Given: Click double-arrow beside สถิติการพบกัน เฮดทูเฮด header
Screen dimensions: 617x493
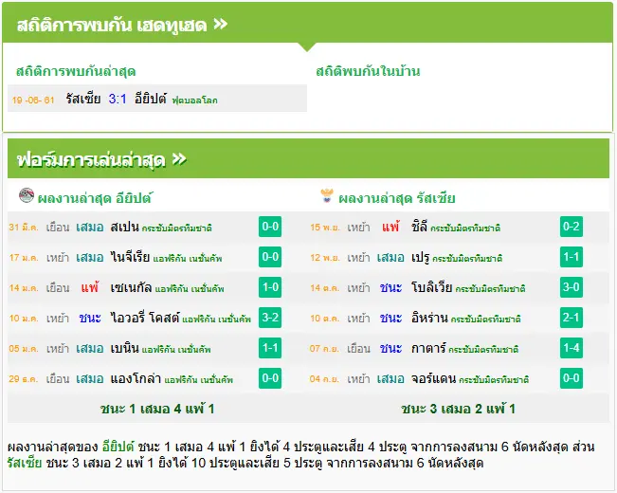Looking at the screenshot, I should pos(220,24).
